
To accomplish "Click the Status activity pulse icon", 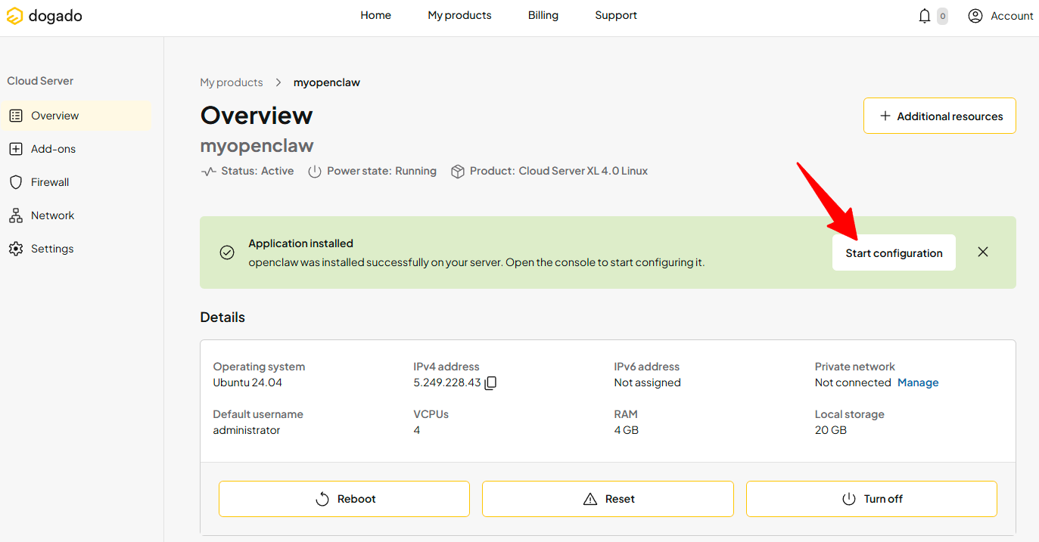I will coord(209,172).
